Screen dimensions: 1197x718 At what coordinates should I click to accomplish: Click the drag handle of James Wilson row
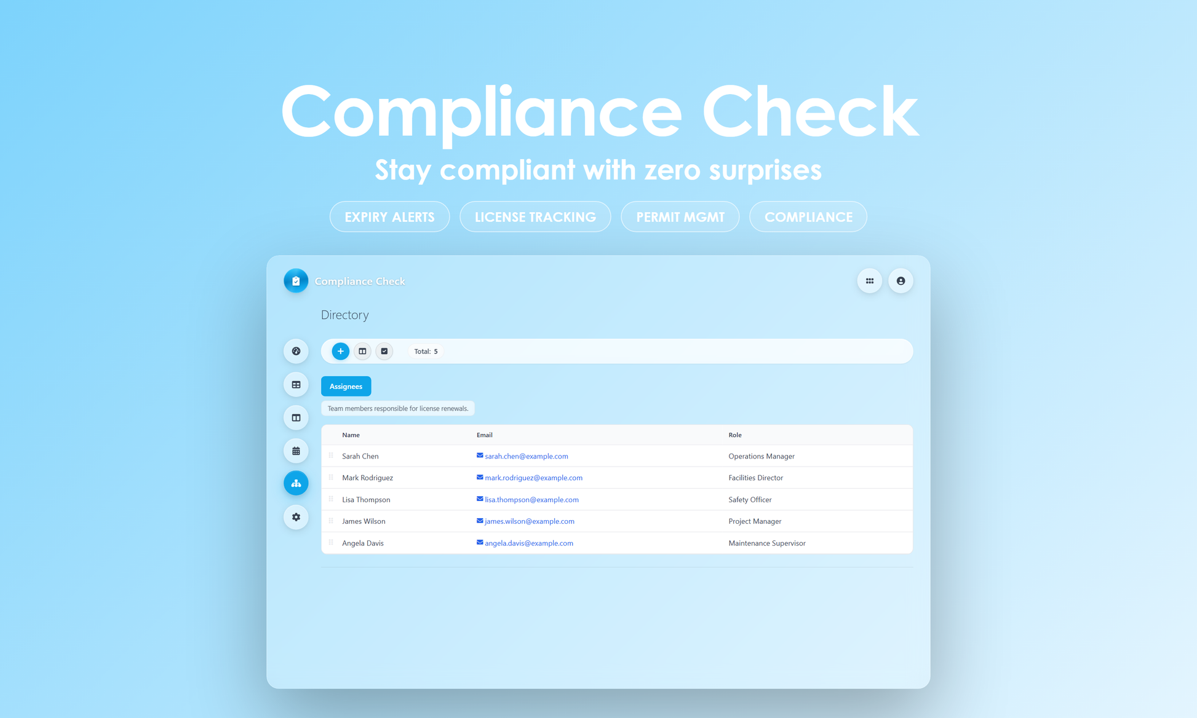coord(331,521)
